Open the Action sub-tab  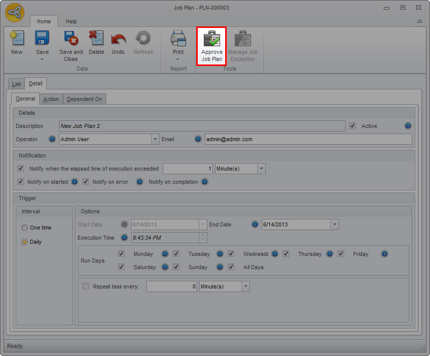point(51,99)
